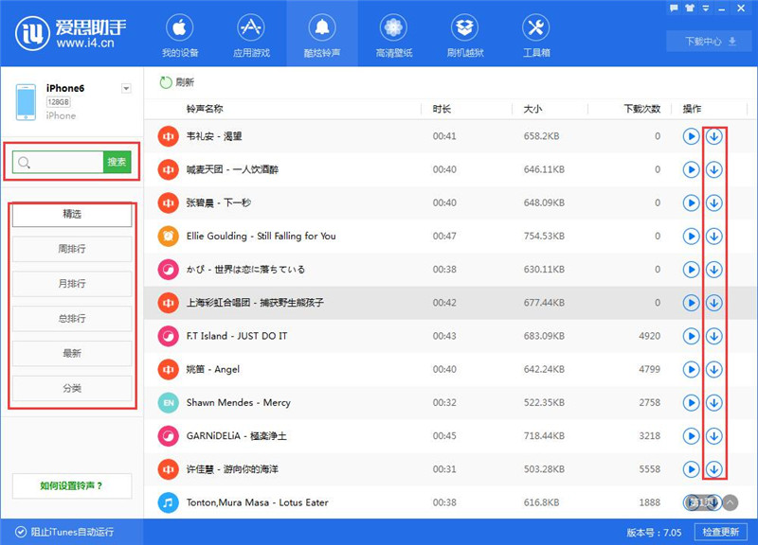Play the Shawn Mendes - Mercy ringtone
The width and height of the screenshot is (758, 545).
[691, 402]
